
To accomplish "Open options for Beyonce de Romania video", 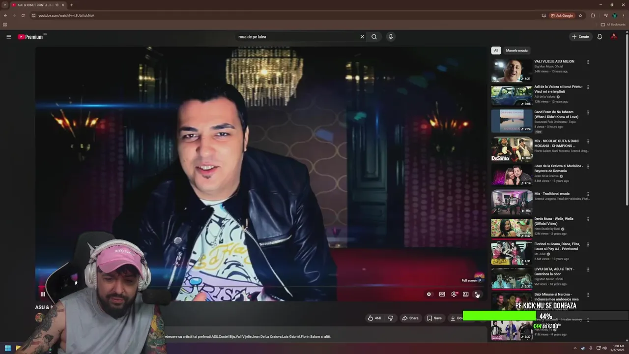I will pos(588,166).
